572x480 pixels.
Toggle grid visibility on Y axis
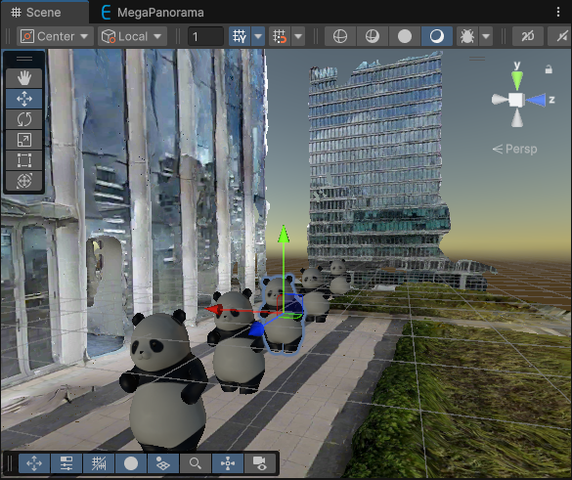[240, 36]
